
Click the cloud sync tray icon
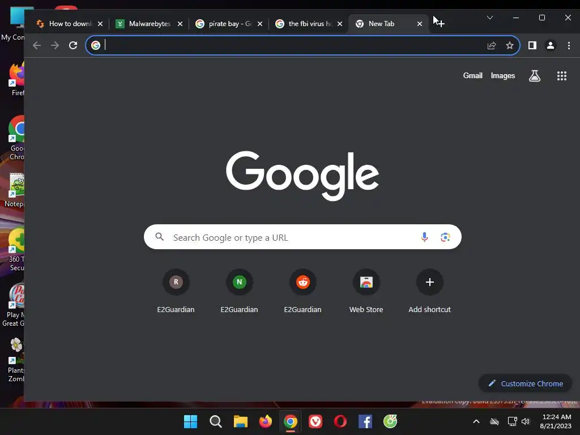[494, 421]
